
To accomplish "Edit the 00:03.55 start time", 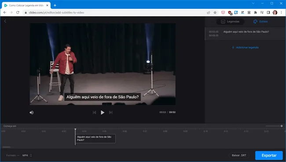I will (213, 32).
